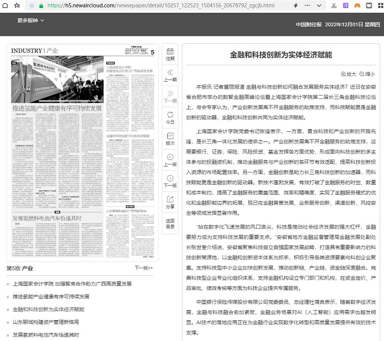The height and width of the screenshot is (341, 384).
Task: Shrink article text with 缩小
Action: 367,74
